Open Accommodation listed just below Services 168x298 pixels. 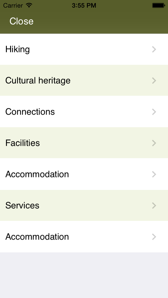37,237
